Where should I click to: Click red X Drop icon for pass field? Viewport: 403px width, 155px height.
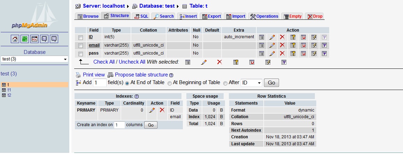[x=282, y=54]
